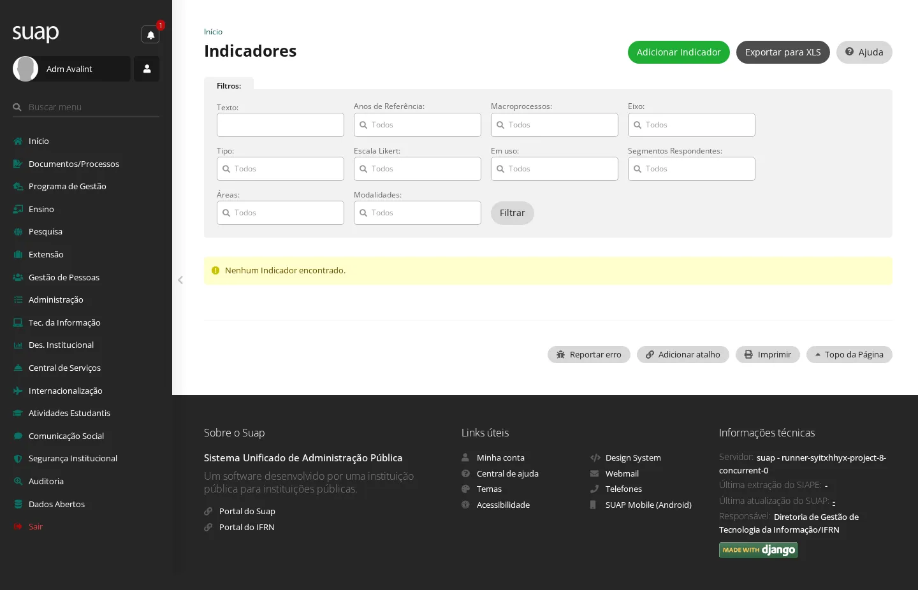The image size is (918, 590).
Task: Open the Tipo filter dropdown
Action: pyautogui.click(x=280, y=169)
